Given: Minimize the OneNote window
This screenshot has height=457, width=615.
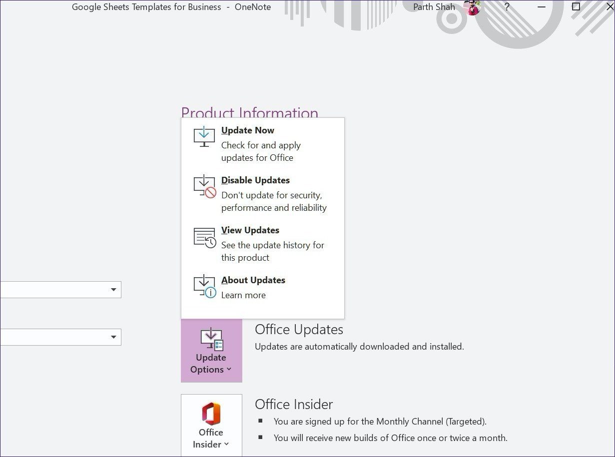Looking at the screenshot, I should pos(543,7).
